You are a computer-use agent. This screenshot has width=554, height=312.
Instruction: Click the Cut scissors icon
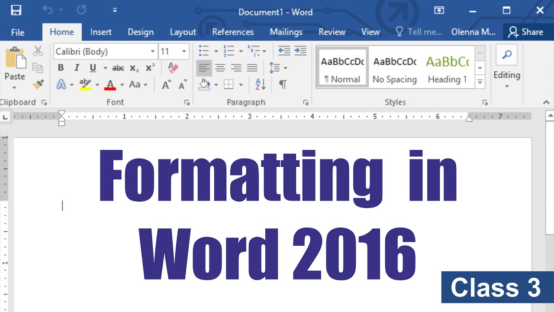coord(38,51)
